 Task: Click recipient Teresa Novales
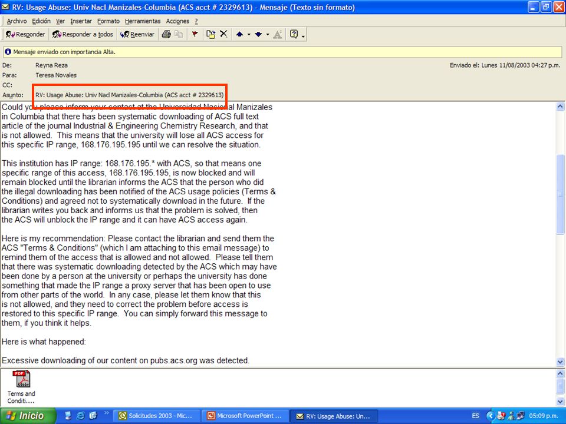(56, 75)
